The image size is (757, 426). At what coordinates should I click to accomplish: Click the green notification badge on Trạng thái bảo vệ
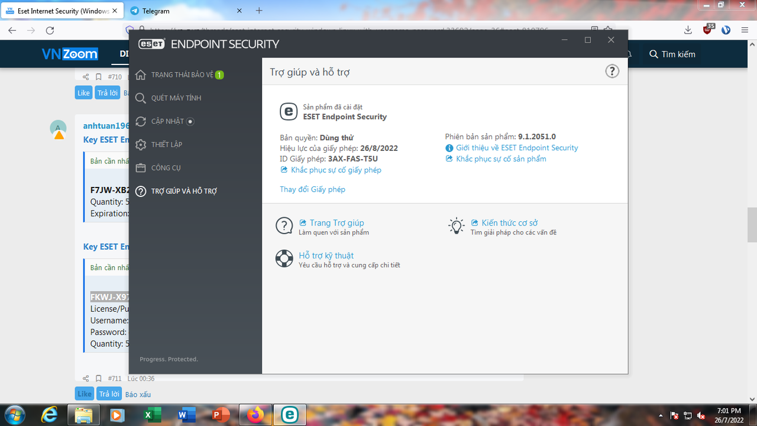pyautogui.click(x=219, y=75)
